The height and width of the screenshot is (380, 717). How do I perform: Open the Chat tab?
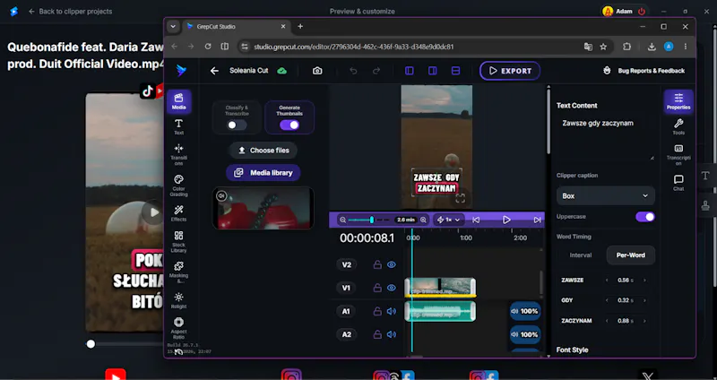pyautogui.click(x=678, y=183)
